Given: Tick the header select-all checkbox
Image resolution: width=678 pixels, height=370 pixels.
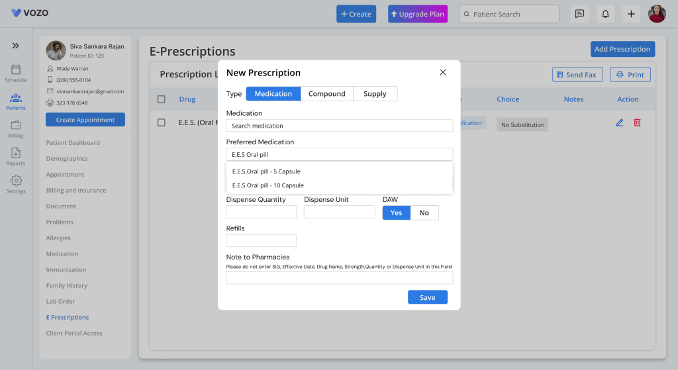Looking at the screenshot, I should click(x=162, y=99).
